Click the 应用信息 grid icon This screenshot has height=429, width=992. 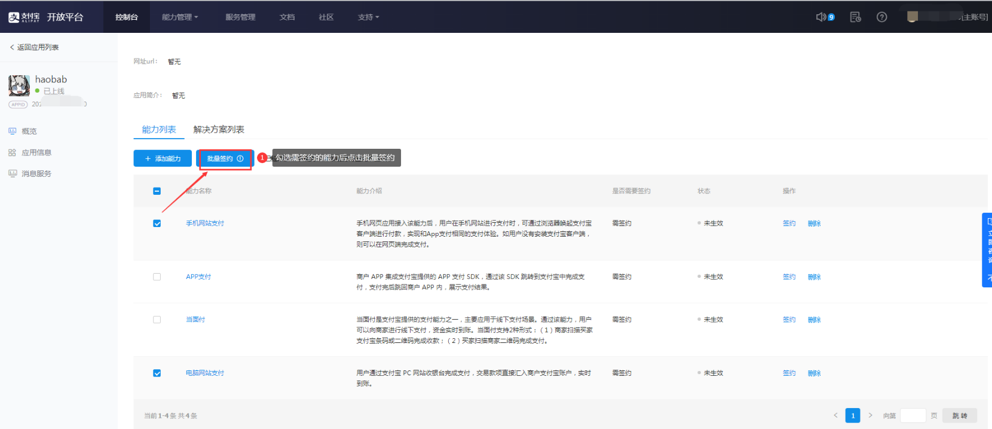12,152
